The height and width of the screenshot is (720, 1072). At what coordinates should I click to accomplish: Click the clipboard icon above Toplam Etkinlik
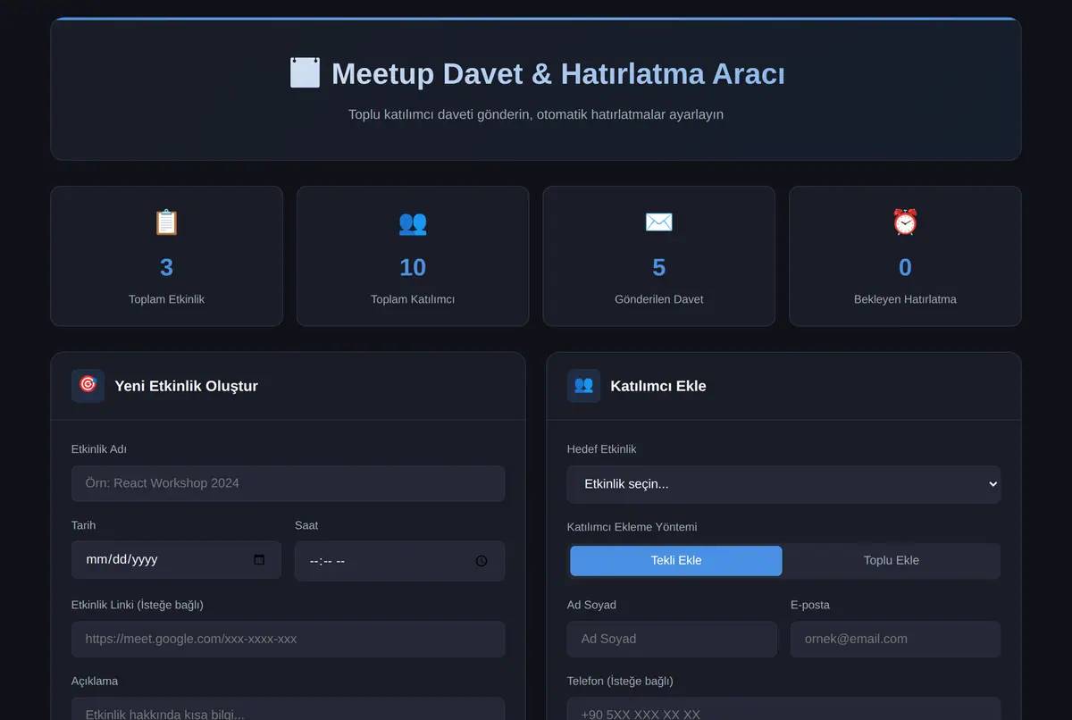click(x=166, y=222)
